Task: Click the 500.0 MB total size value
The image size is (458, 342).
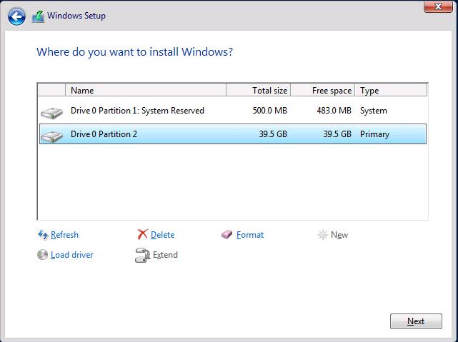Action: [x=269, y=111]
